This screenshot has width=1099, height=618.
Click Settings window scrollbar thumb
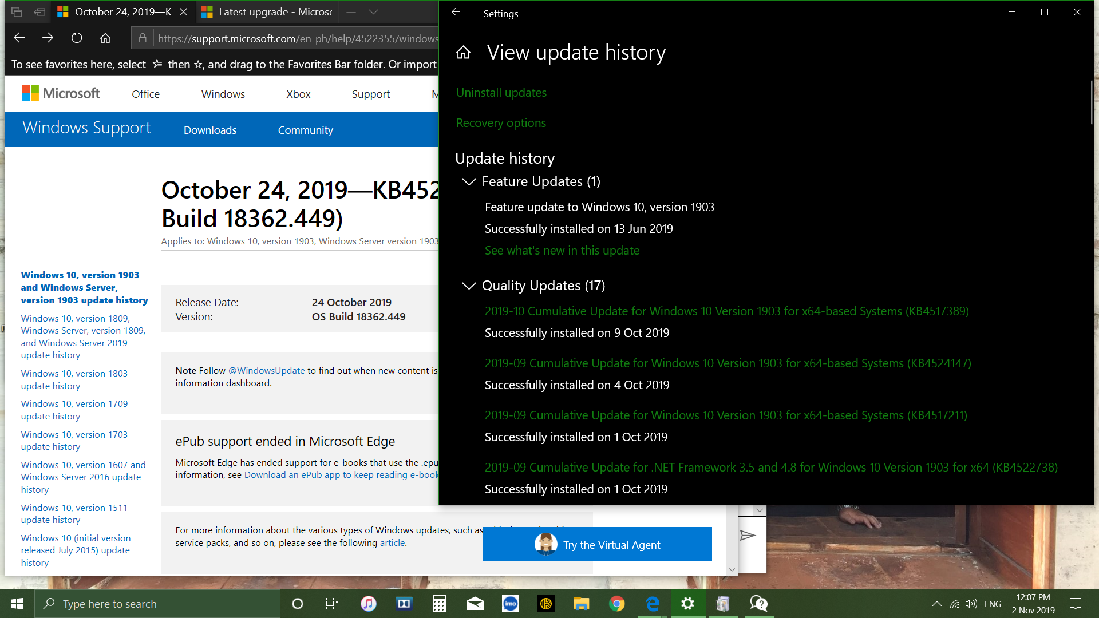point(1092,102)
